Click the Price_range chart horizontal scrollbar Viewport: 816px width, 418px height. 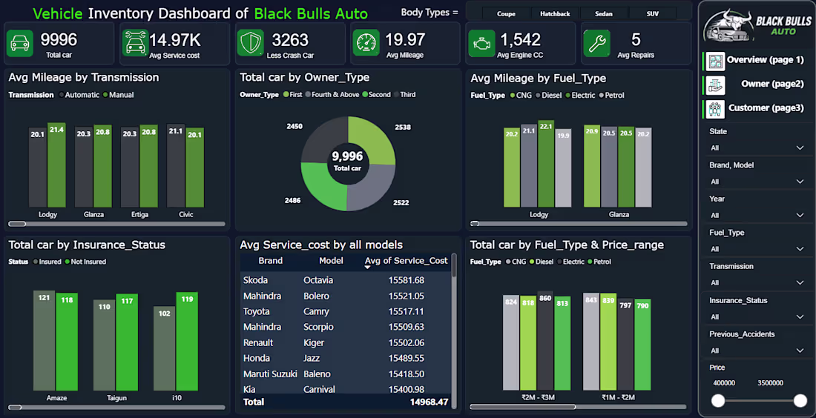click(x=522, y=407)
